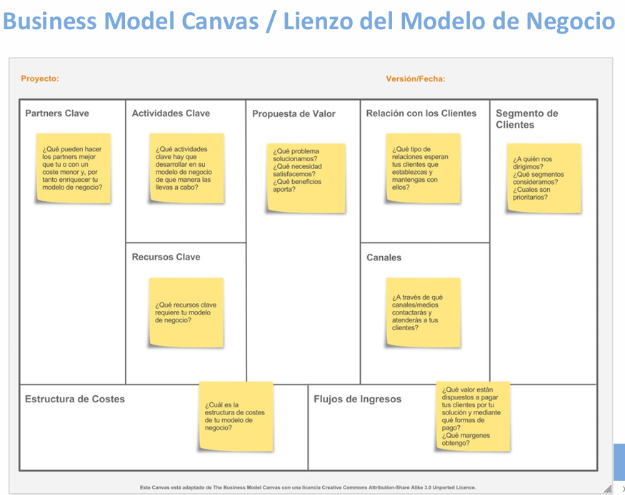Select the Propuesta de Valor heading
This screenshot has width=625, height=495.
[x=294, y=114]
